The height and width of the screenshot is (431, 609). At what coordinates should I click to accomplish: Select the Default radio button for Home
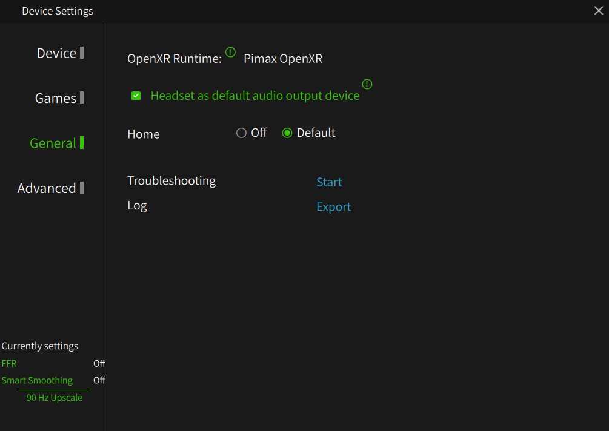(287, 133)
